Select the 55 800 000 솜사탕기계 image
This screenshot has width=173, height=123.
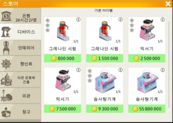[148, 81]
